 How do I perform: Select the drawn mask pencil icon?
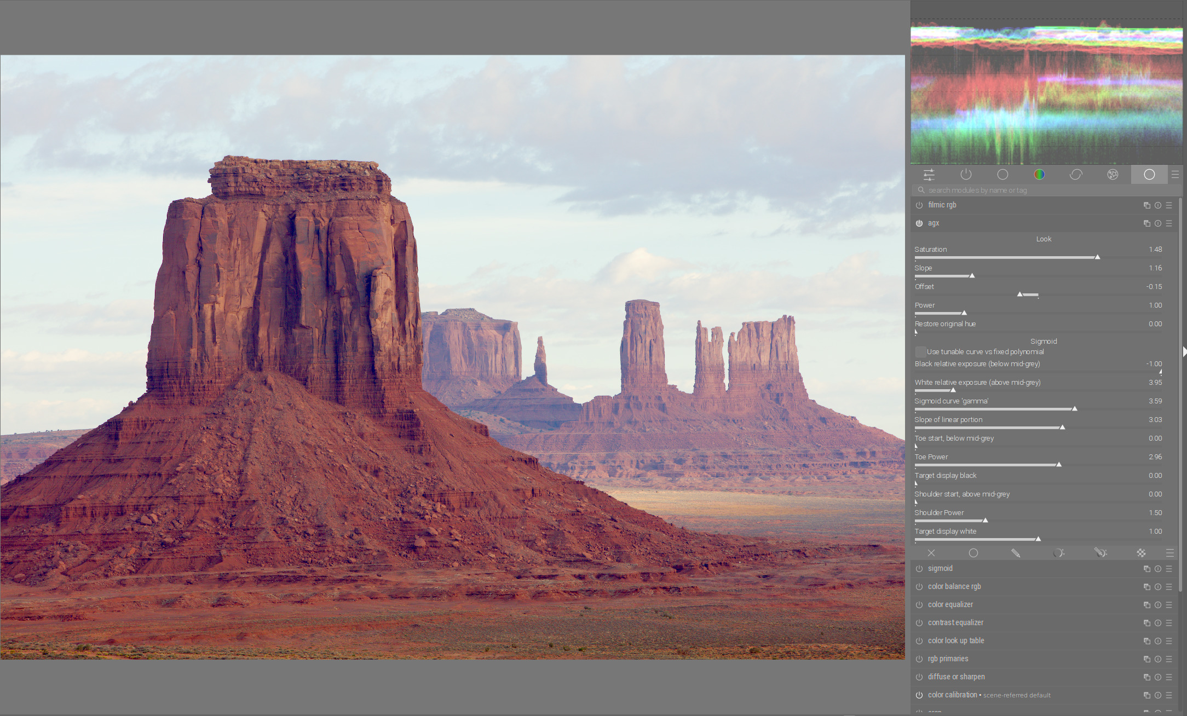pos(1016,553)
